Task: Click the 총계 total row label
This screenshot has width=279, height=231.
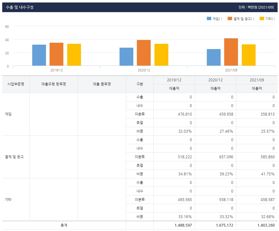Action: (64, 225)
